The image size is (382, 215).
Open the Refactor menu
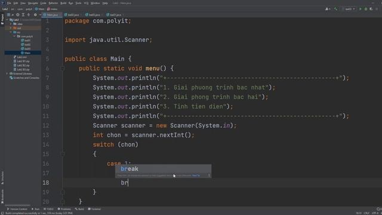point(53,3)
